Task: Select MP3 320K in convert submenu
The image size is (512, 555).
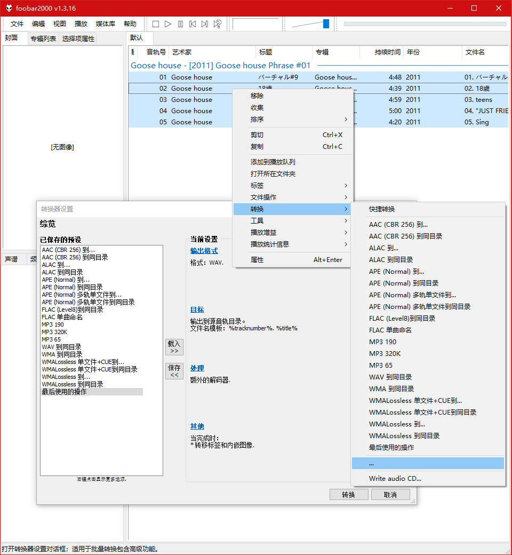Action: 385,354
